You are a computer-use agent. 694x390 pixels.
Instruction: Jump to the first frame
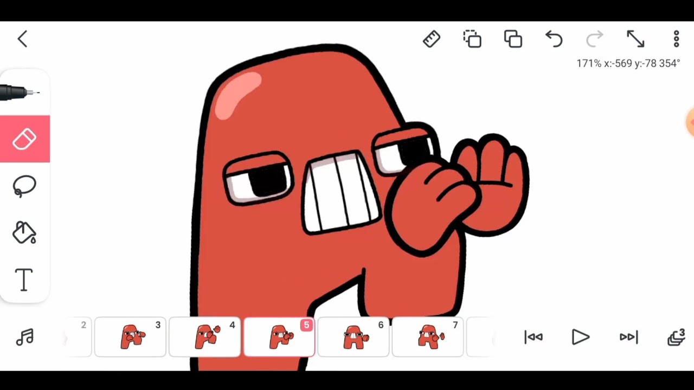coord(534,337)
